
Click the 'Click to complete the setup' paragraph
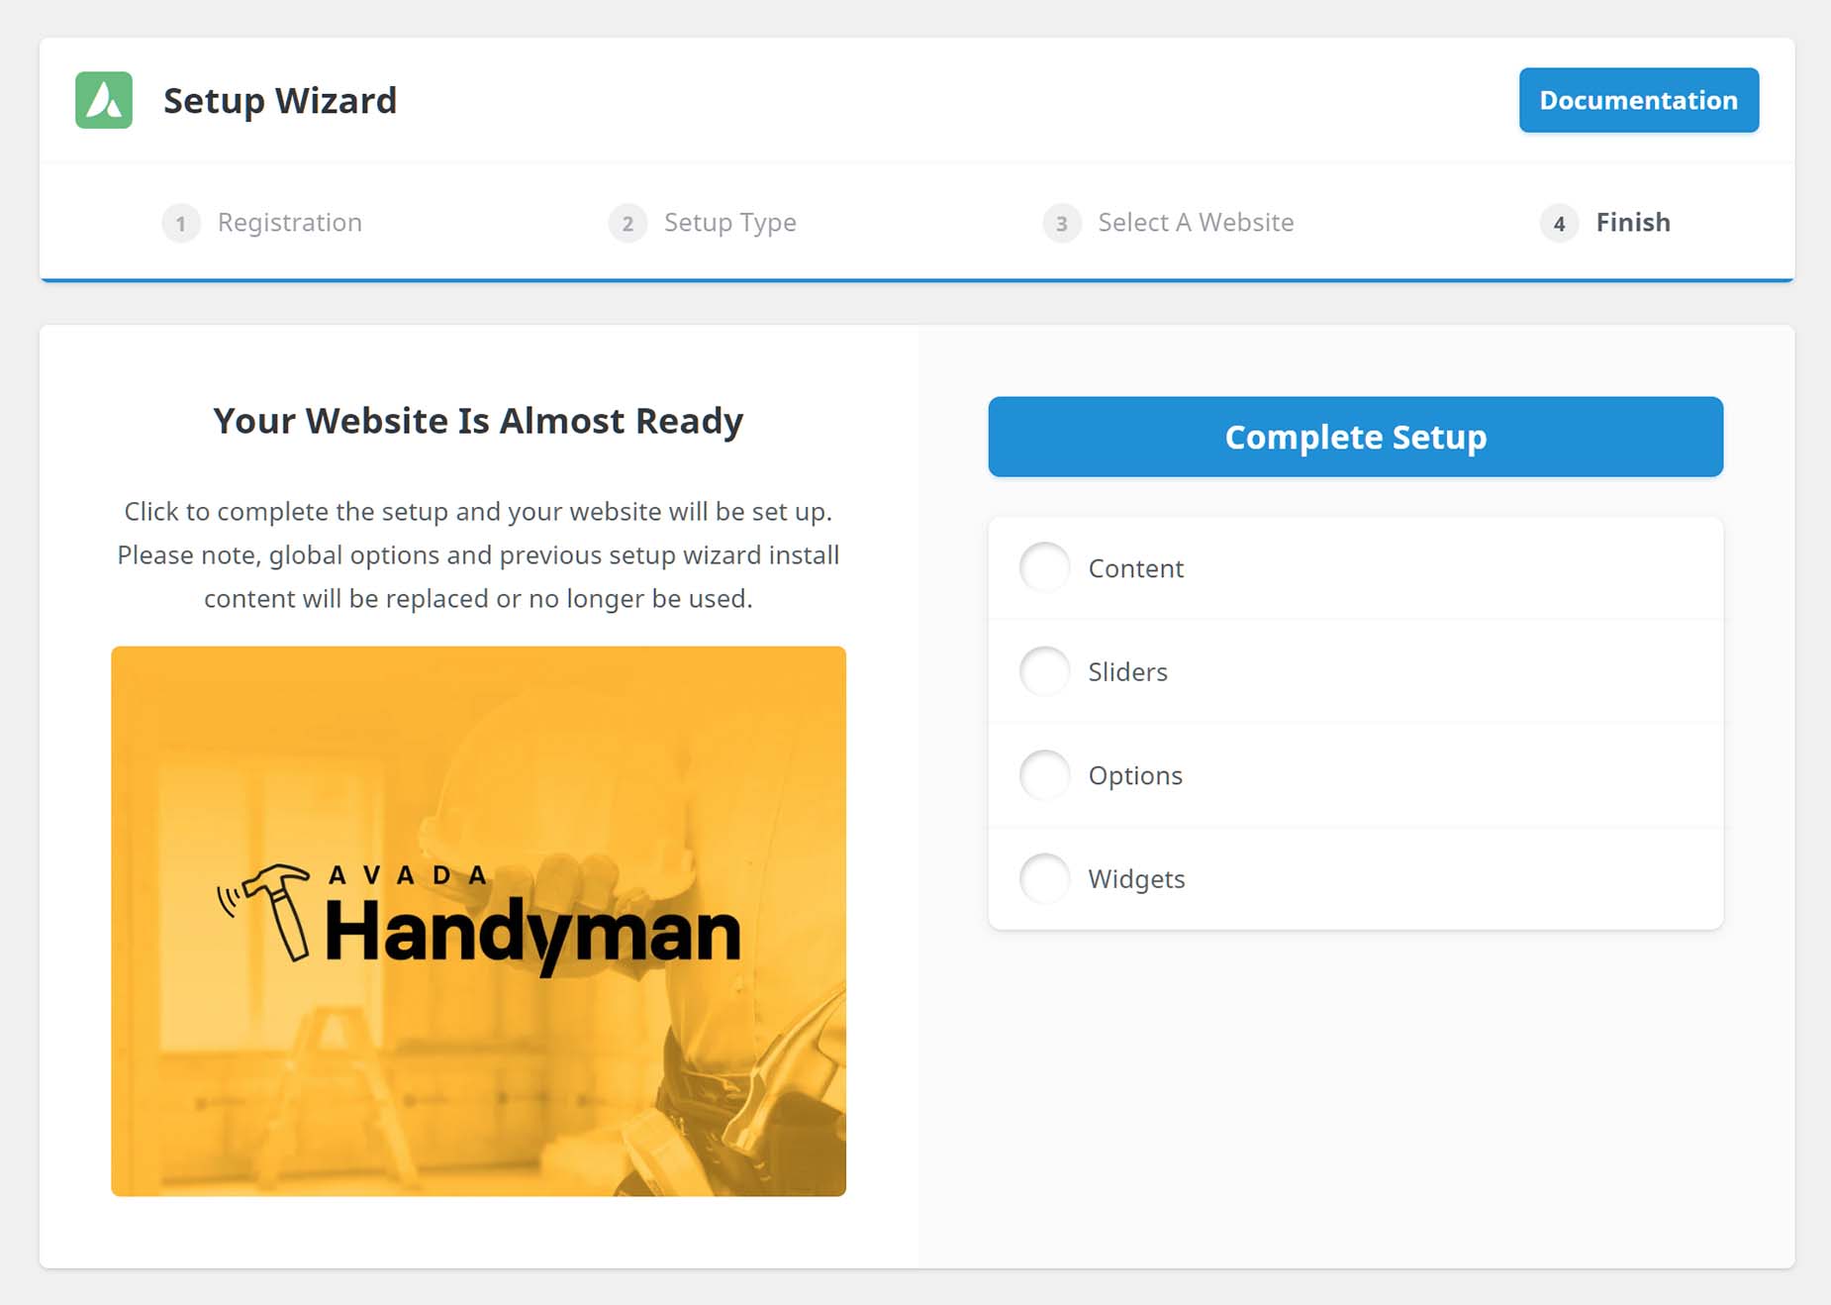tap(478, 554)
